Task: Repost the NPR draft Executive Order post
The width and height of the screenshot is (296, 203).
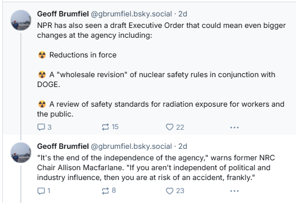Action: point(110,127)
